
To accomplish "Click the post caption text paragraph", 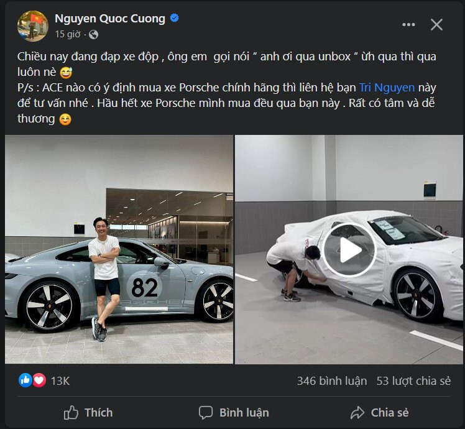I will click(224, 88).
